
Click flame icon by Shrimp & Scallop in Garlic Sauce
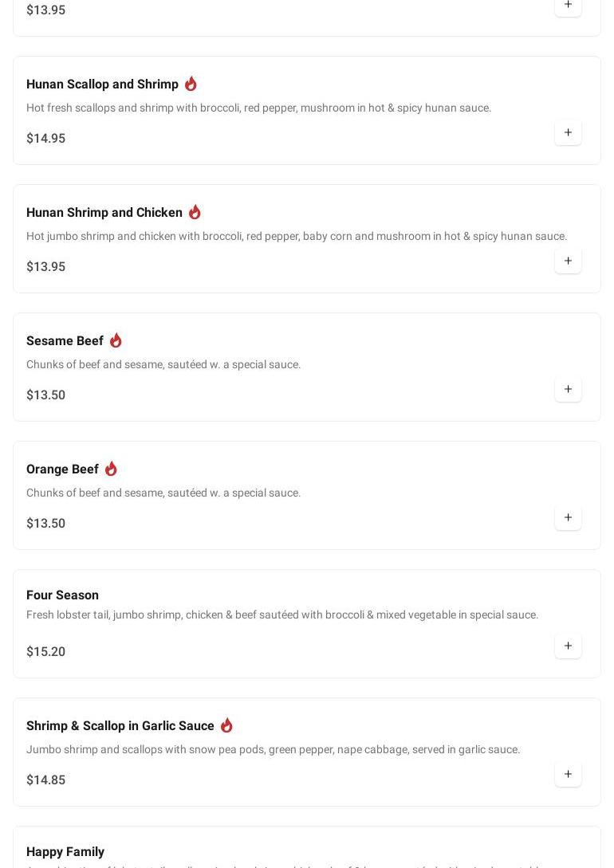click(226, 725)
